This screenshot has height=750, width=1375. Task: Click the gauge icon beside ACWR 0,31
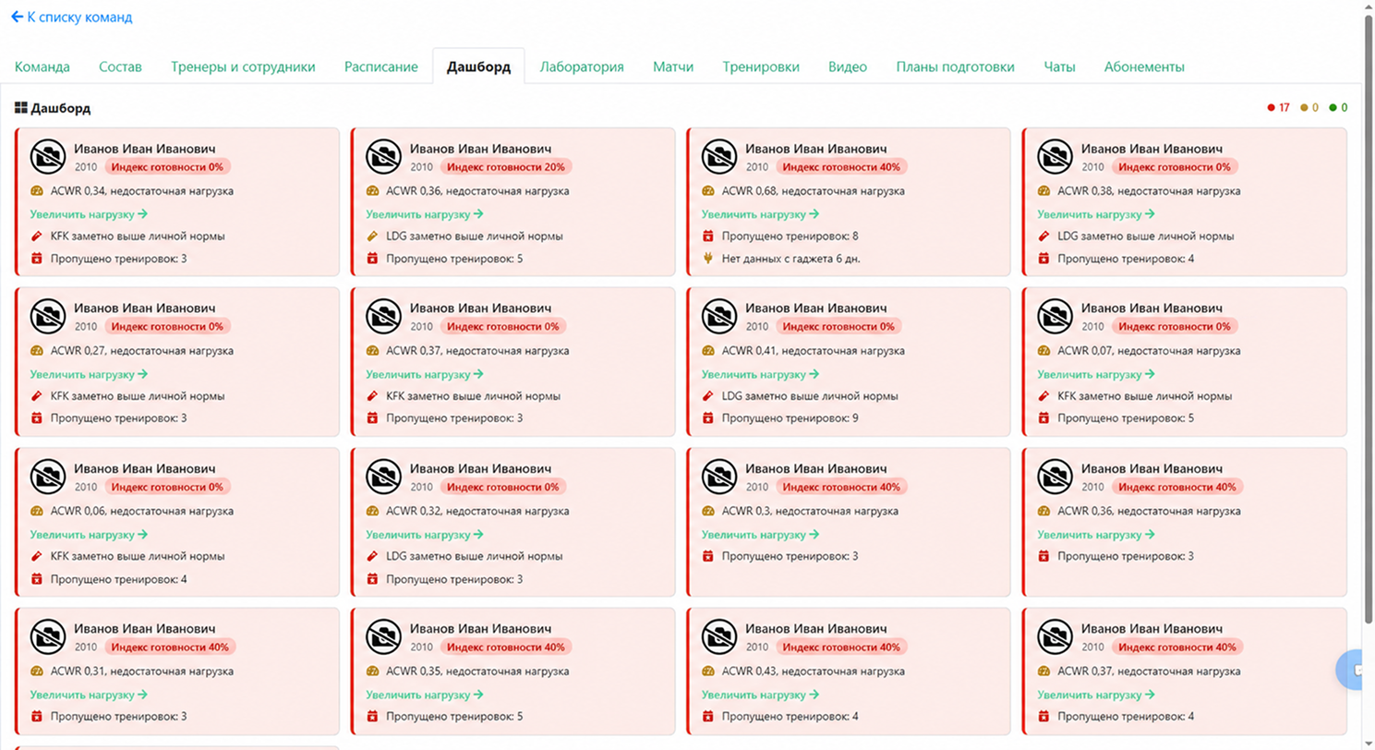(37, 671)
